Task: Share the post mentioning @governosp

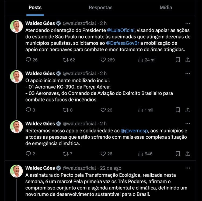Action: [188, 154]
